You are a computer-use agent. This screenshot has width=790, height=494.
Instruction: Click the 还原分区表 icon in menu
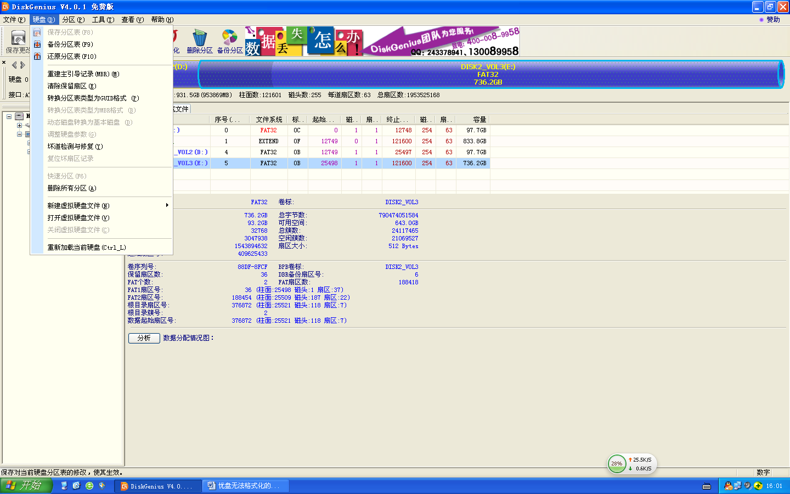point(37,57)
